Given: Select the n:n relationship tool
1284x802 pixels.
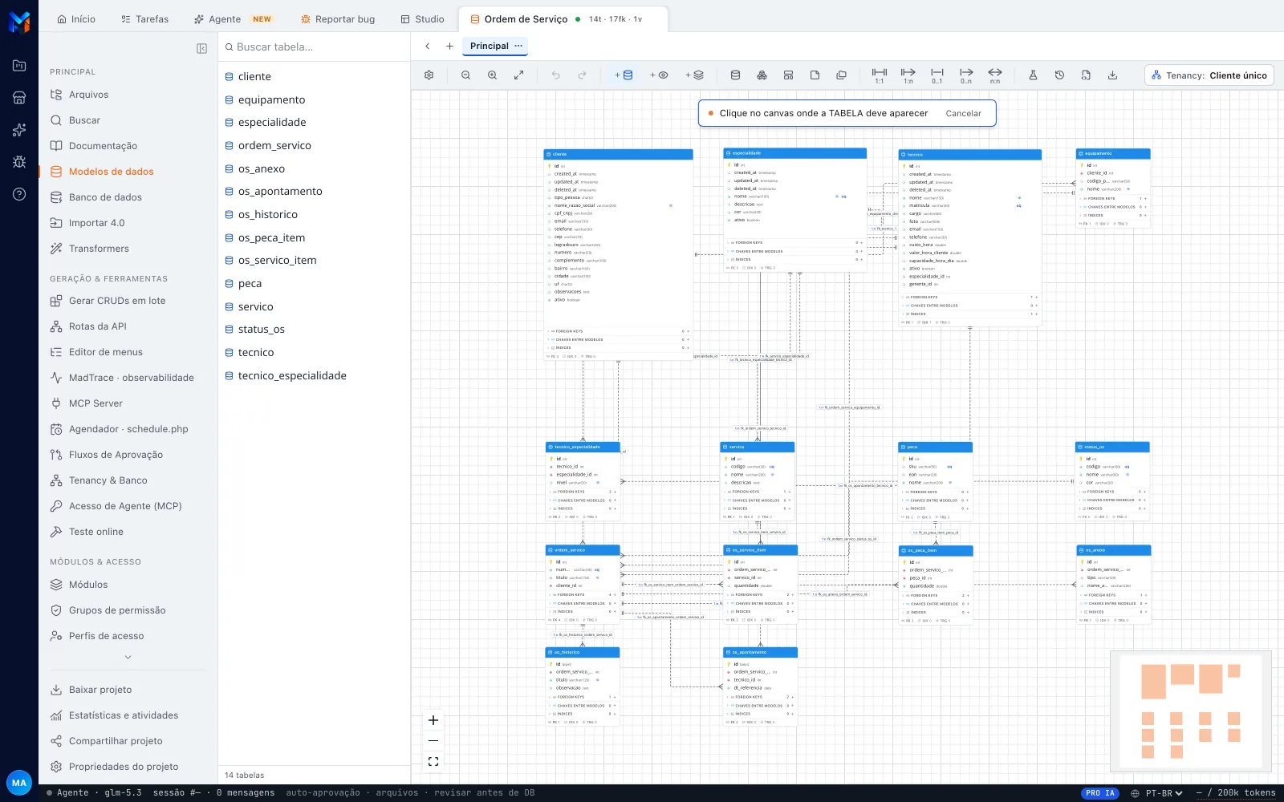Looking at the screenshot, I should coord(995,75).
